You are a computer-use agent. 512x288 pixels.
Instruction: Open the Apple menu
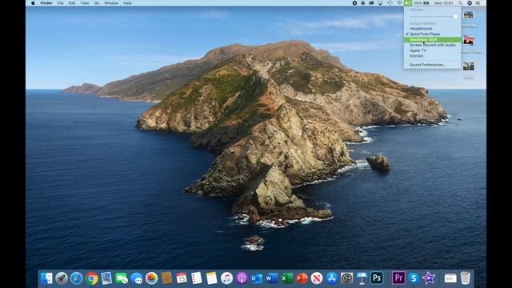tap(33, 3)
